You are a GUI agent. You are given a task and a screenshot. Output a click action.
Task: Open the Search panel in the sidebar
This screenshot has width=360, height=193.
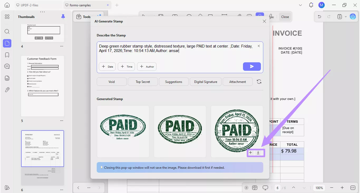click(x=7, y=31)
